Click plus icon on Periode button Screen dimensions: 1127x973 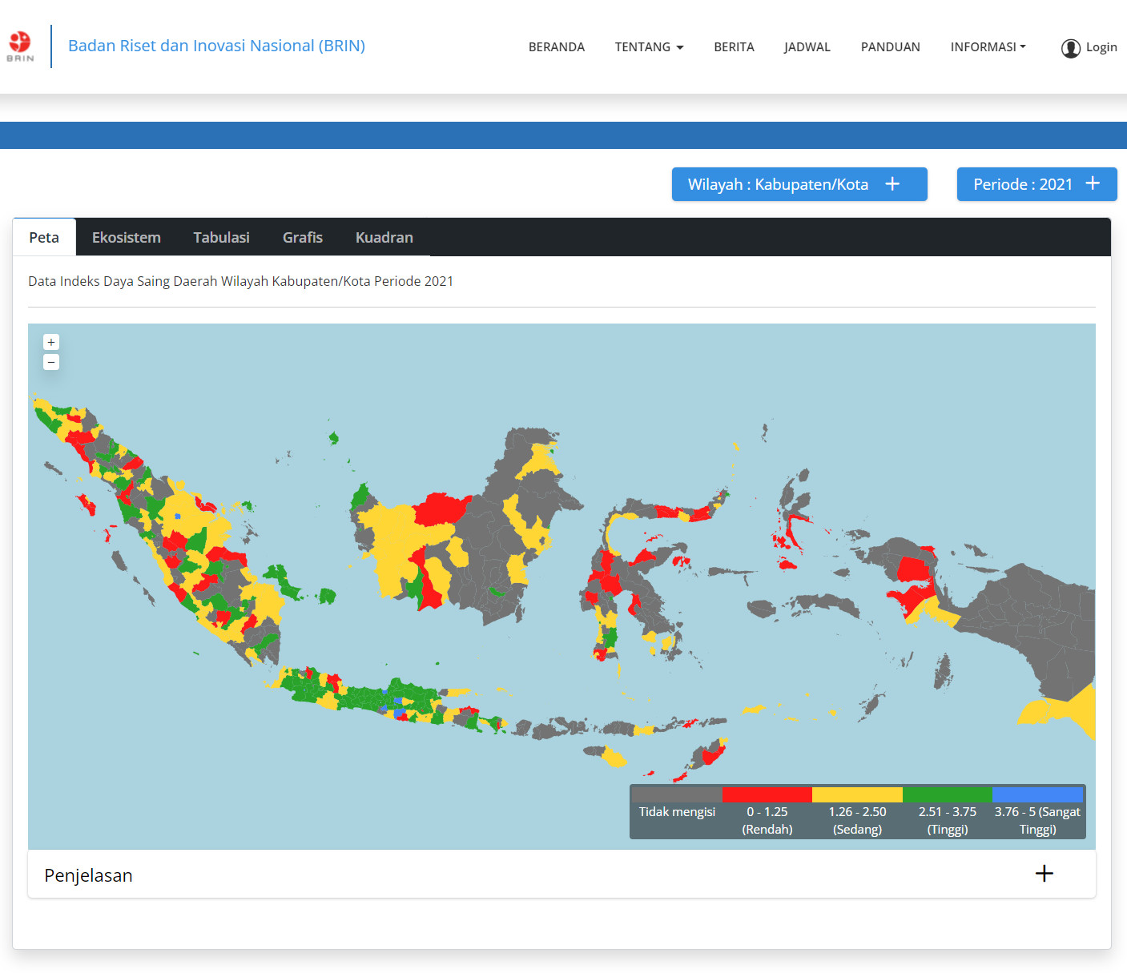1093,183
